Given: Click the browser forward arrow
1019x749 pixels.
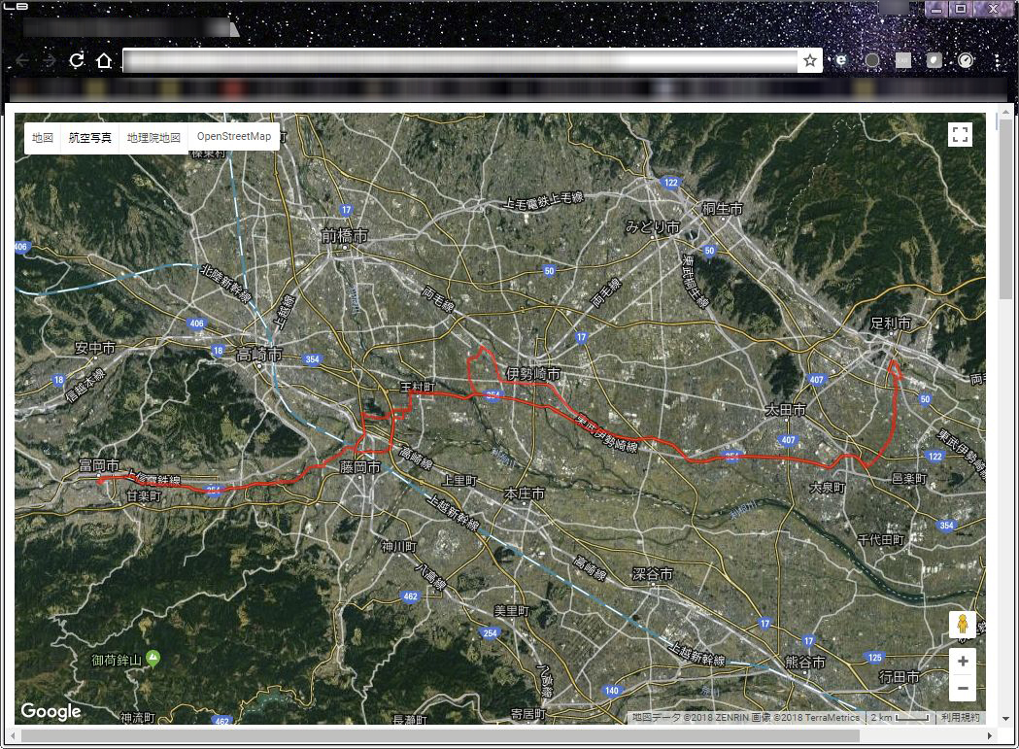Looking at the screenshot, I should (50, 60).
